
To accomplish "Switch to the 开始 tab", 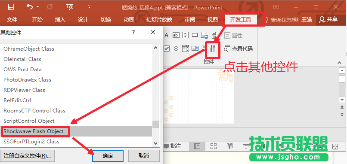I will click(x=37, y=19).
